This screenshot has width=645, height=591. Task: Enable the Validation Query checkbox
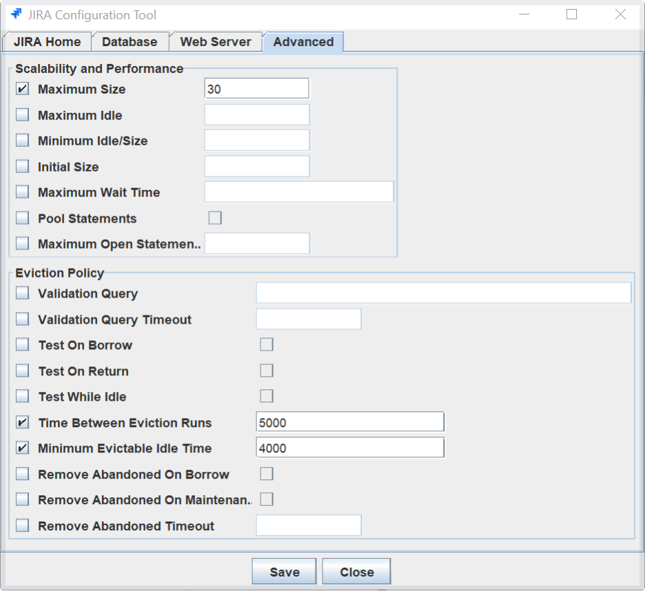point(23,293)
